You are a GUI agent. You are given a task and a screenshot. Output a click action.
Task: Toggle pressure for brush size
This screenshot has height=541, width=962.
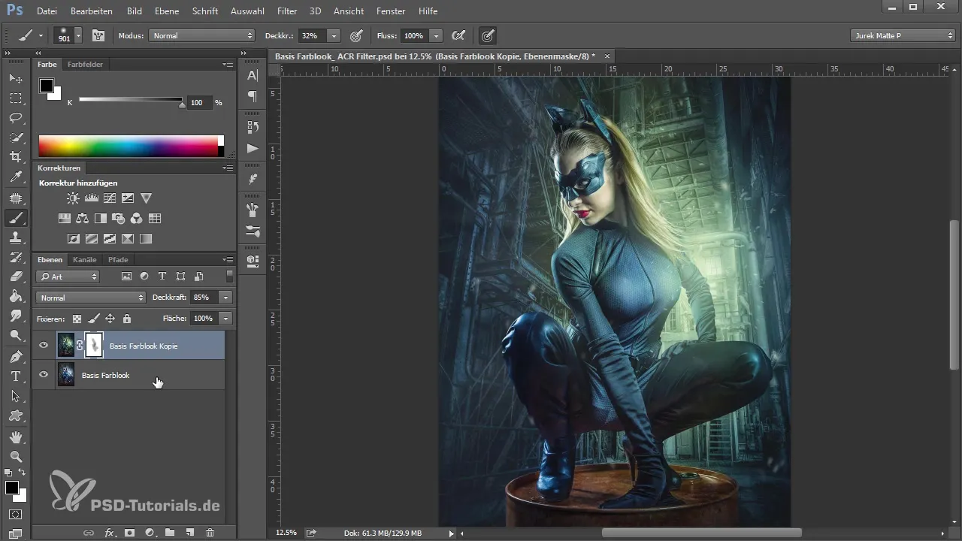coord(487,35)
